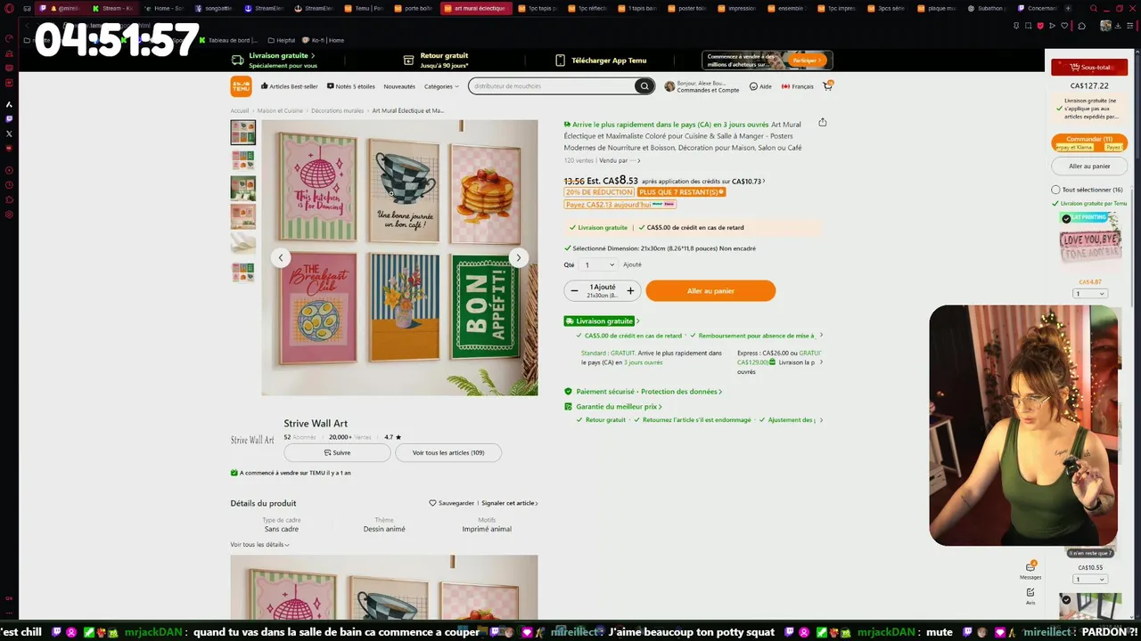This screenshot has height=641, width=1141.
Task: Increase quantity with the plus icon
Action: [x=630, y=290]
